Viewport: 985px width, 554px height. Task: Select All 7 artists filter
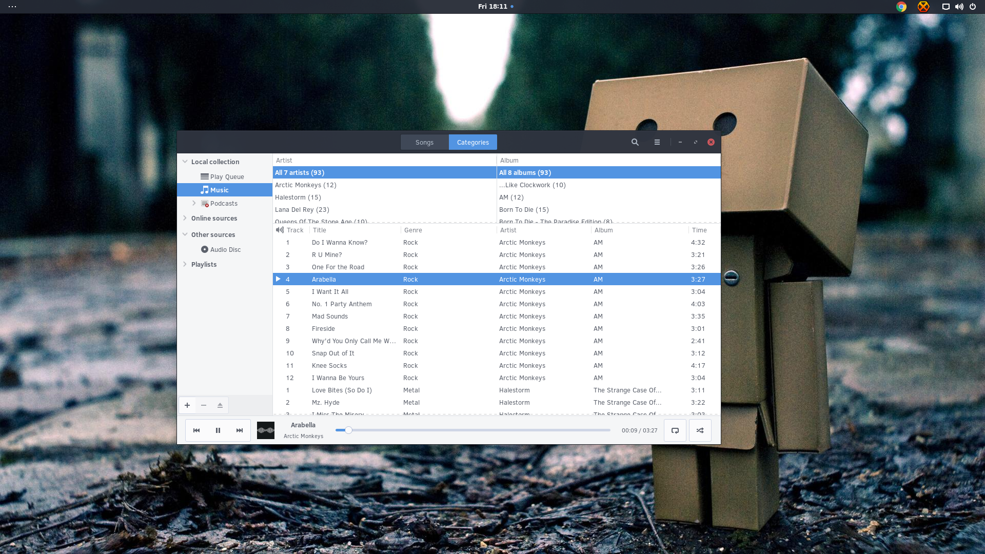tap(384, 172)
